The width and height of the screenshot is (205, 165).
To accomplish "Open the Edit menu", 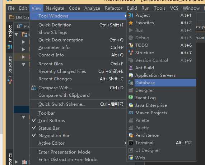I will coord(23,8).
